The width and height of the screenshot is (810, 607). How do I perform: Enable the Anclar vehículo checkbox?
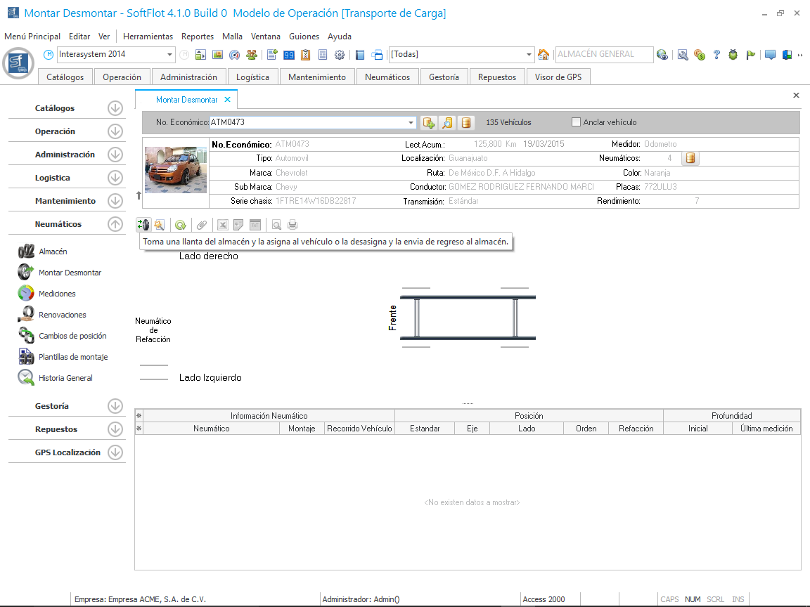click(577, 122)
